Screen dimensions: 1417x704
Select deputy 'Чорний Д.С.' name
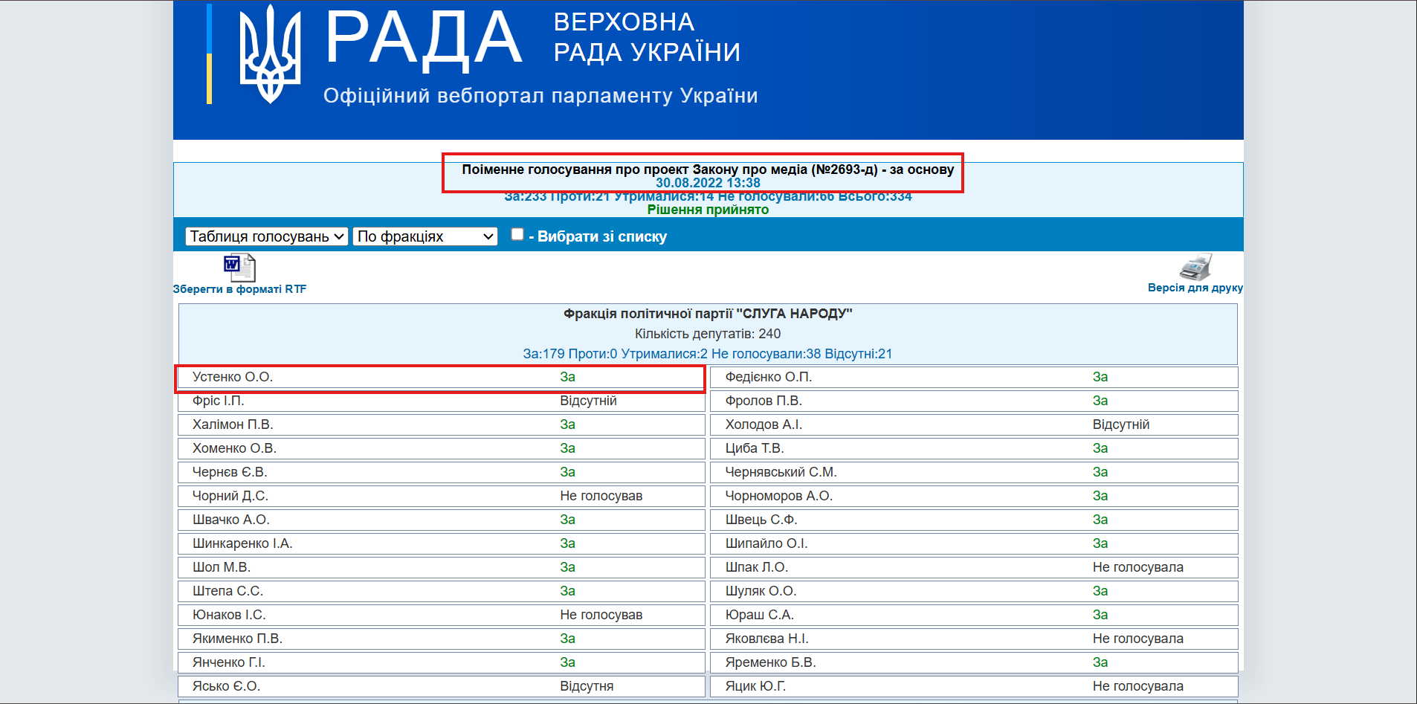(230, 496)
